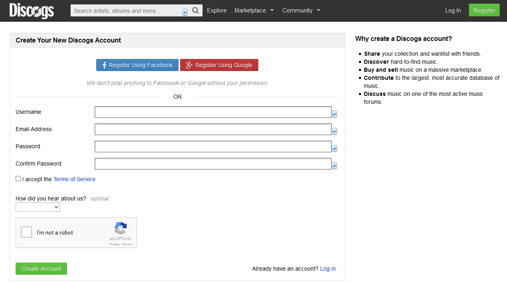This screenshot has height=283, width=507.
Task: Expand the Community menu
Action: (x=301, y=10)
